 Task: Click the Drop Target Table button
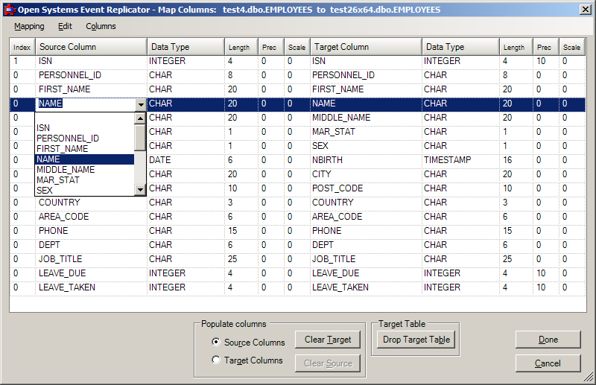pos(416,340)
